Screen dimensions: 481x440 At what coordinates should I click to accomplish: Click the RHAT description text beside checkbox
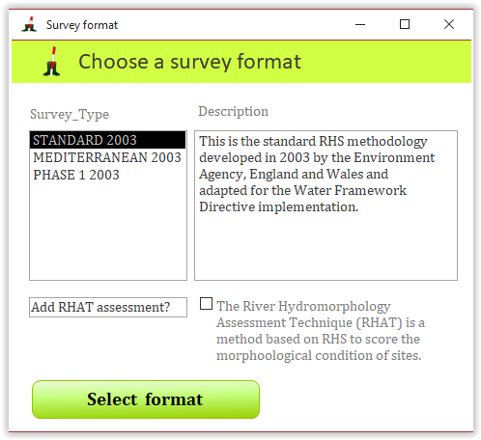tap(321, 331)
